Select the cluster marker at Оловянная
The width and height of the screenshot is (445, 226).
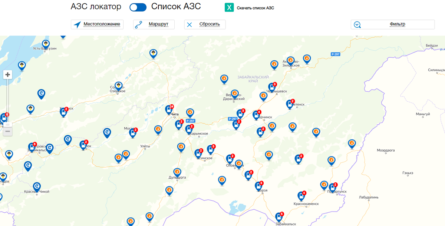(230, 159)
